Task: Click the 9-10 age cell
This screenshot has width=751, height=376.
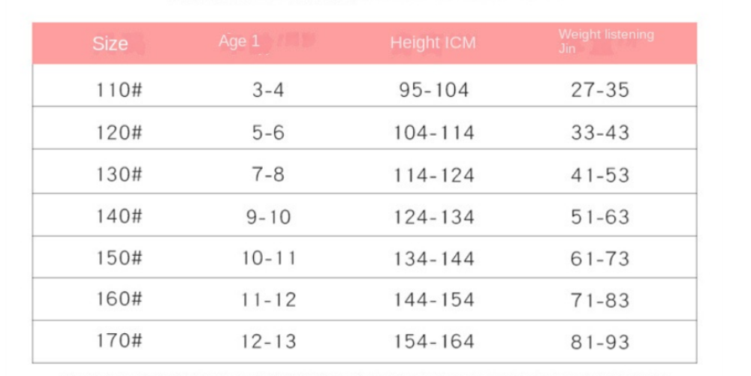Action: click(268, 218)
